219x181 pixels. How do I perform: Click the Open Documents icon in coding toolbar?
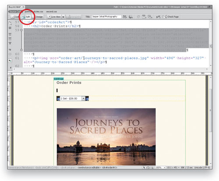10,23
